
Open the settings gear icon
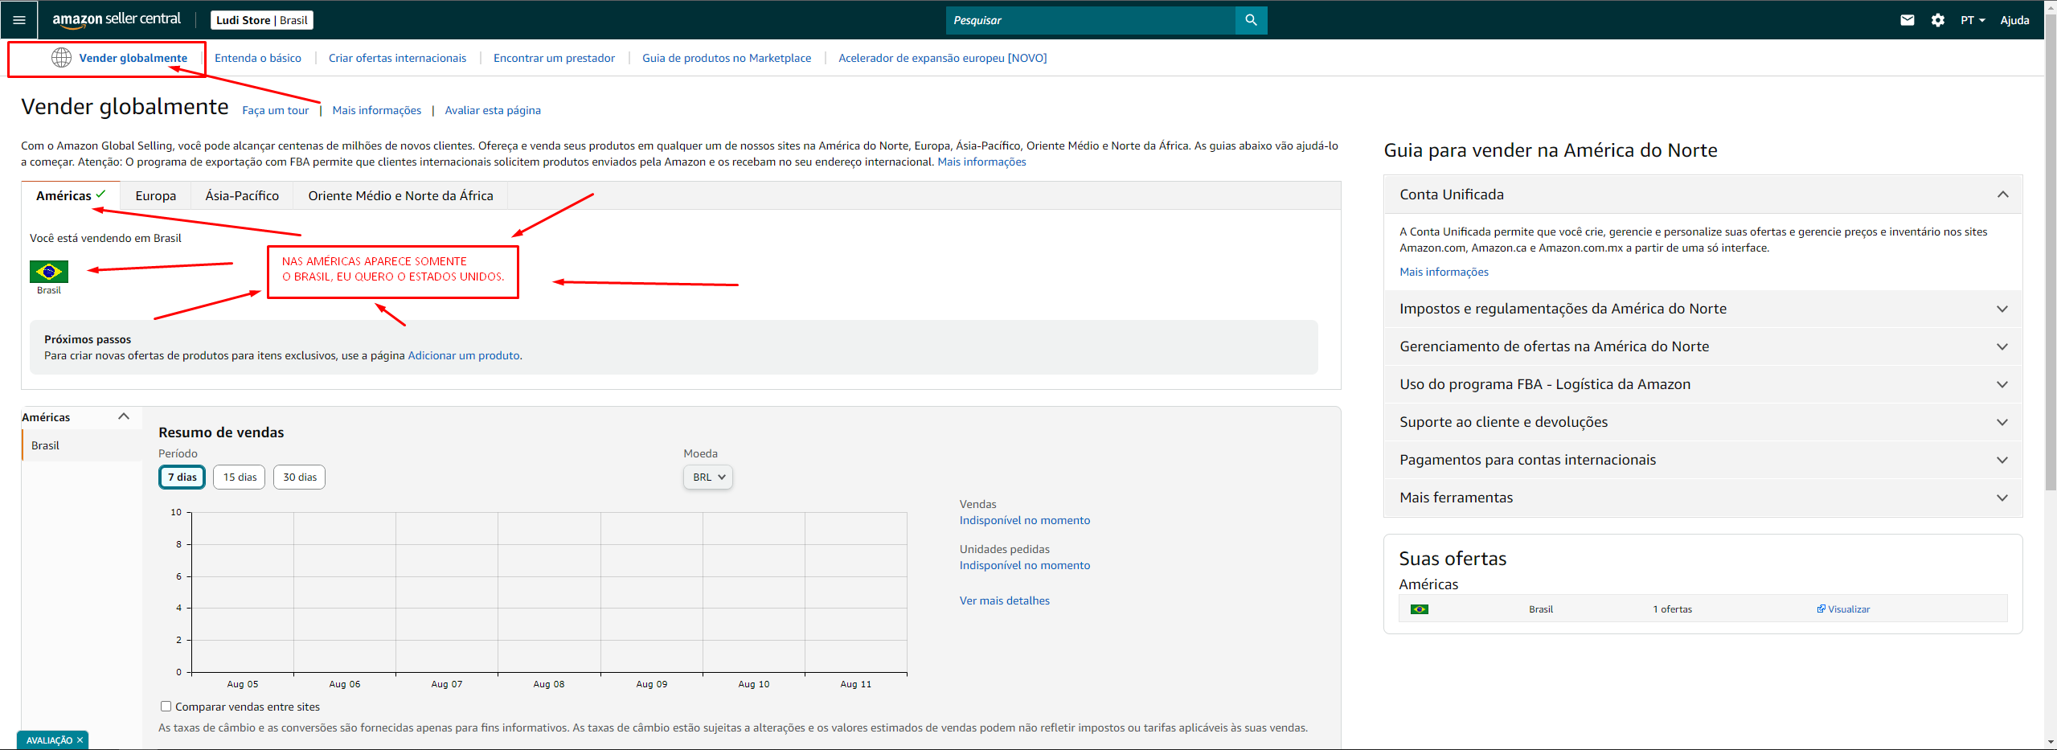tap(1938, 20)
